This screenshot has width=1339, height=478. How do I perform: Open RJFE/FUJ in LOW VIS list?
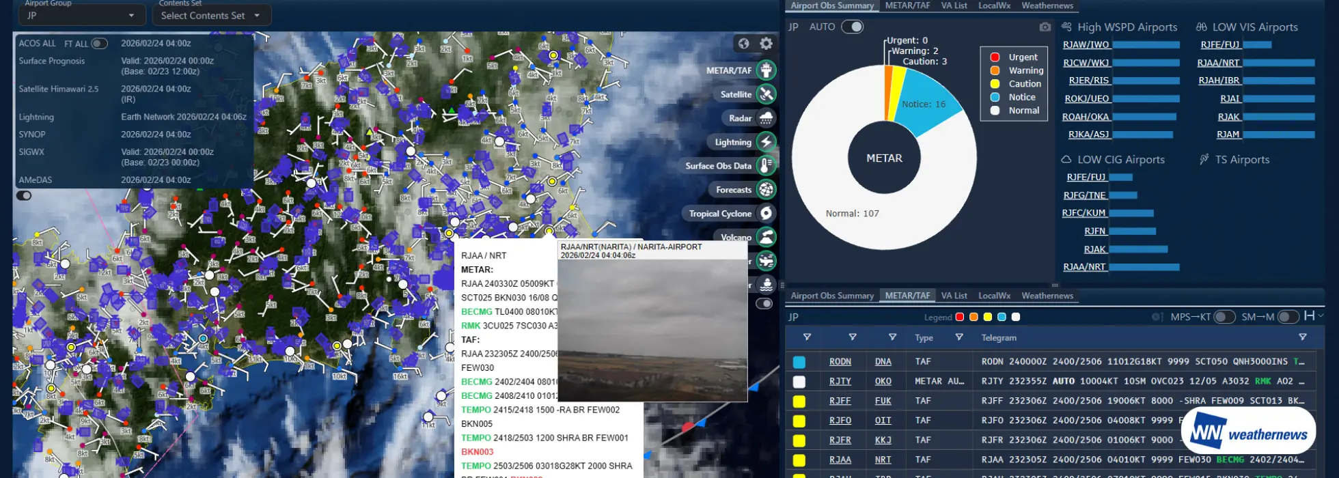click(1220, 45)
